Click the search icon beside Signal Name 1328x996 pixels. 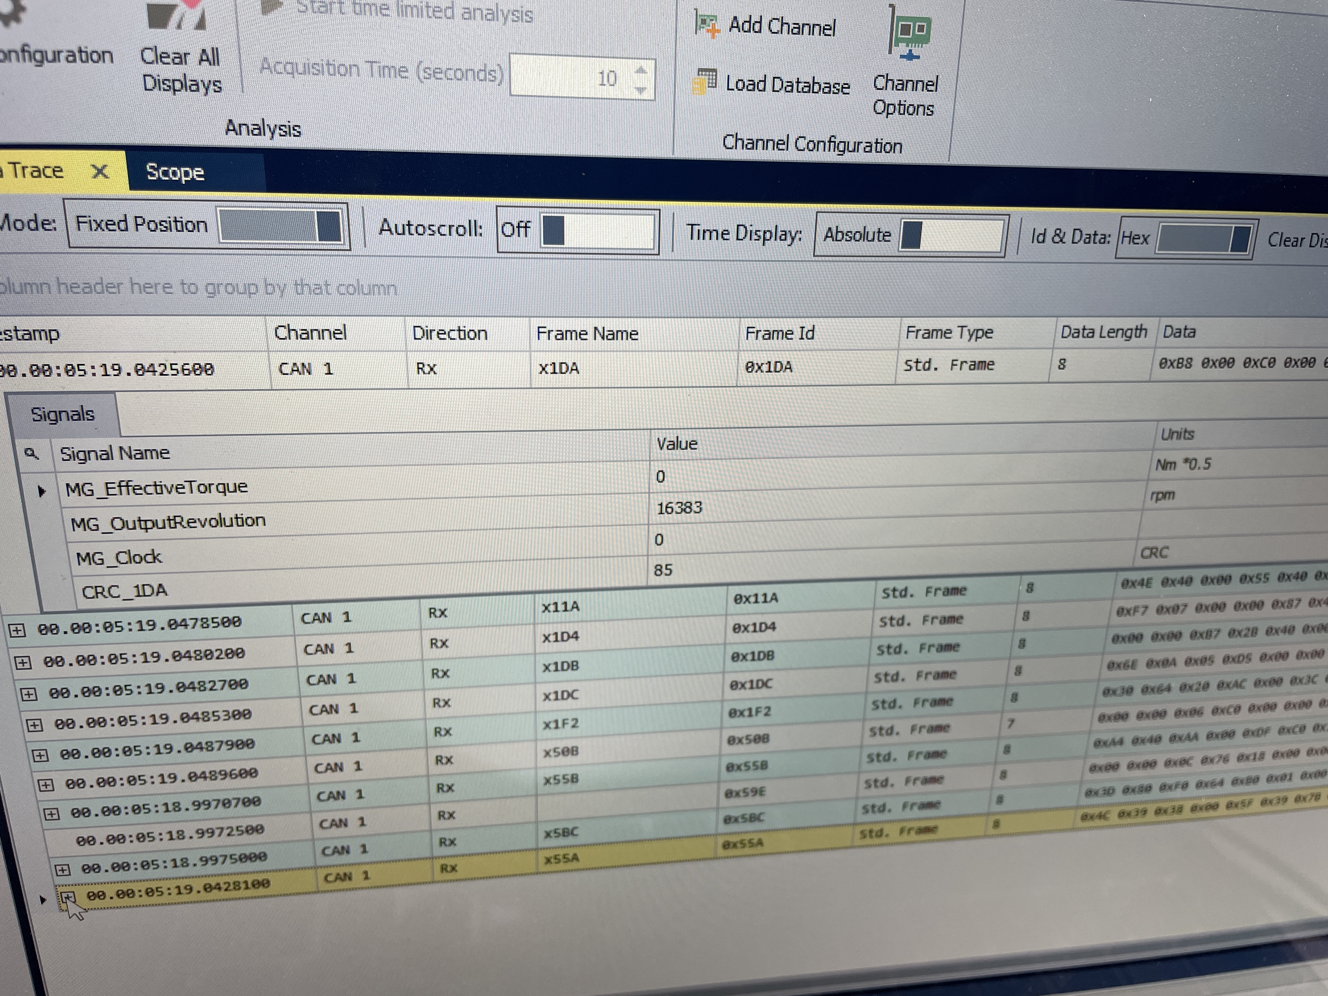click(31, 453)
